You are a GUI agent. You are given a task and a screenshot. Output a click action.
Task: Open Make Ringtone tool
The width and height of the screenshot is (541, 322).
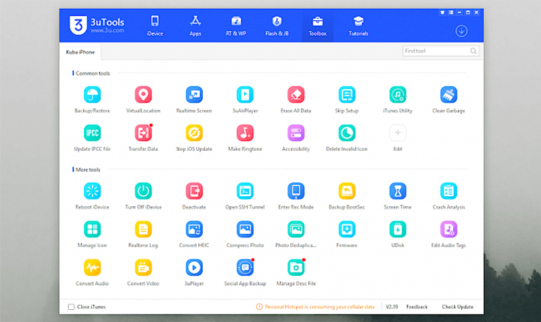[245, 133]
